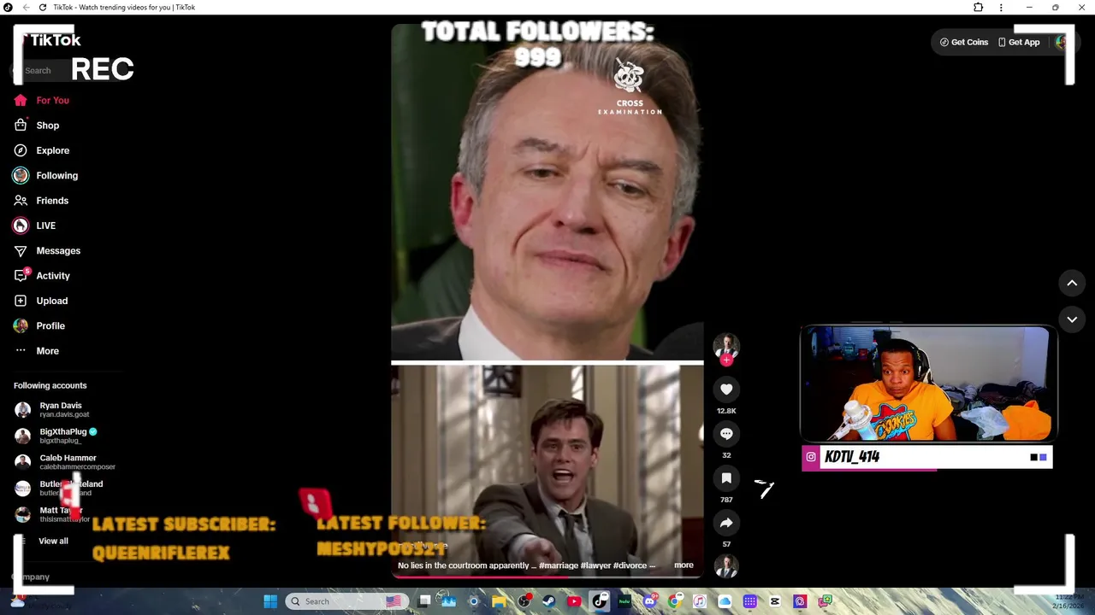Open Chrome from taskbar
This screenshot has height=615, width=1095.
click(675, 601)
